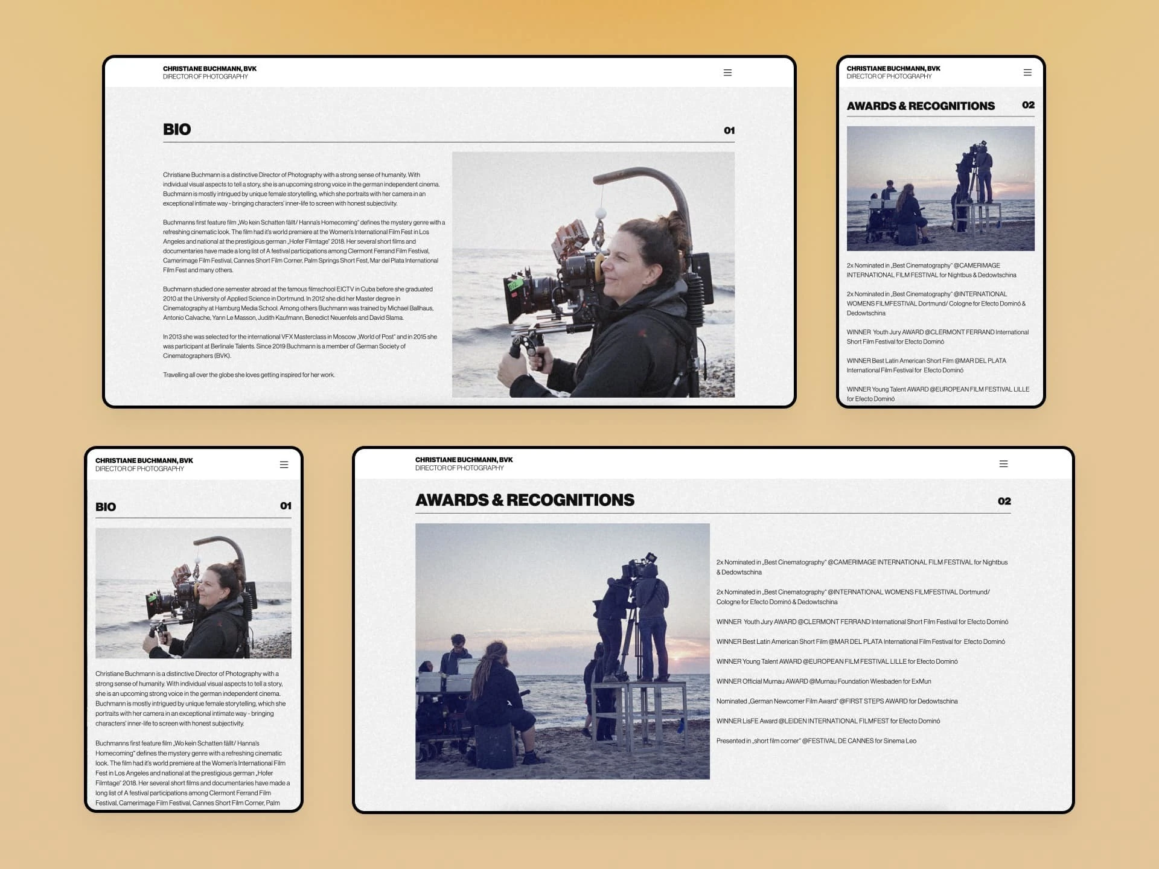This screenshot has width=1159, height=869.
Task: Click Christiane Buchmann site title in mobile Bio mockup
Action: tap(144, 460)
